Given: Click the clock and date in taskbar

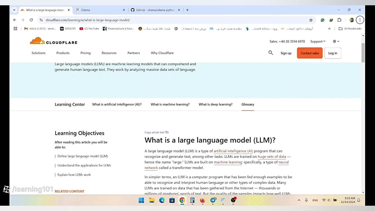Looking at the screenshot, I should click(348, 200).
